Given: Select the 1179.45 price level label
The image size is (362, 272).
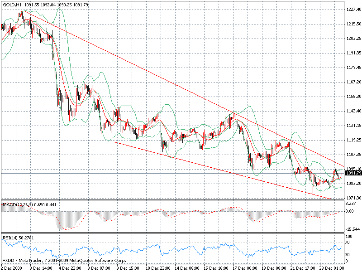Looking at the screenshot, I should [x=354, y=68].
